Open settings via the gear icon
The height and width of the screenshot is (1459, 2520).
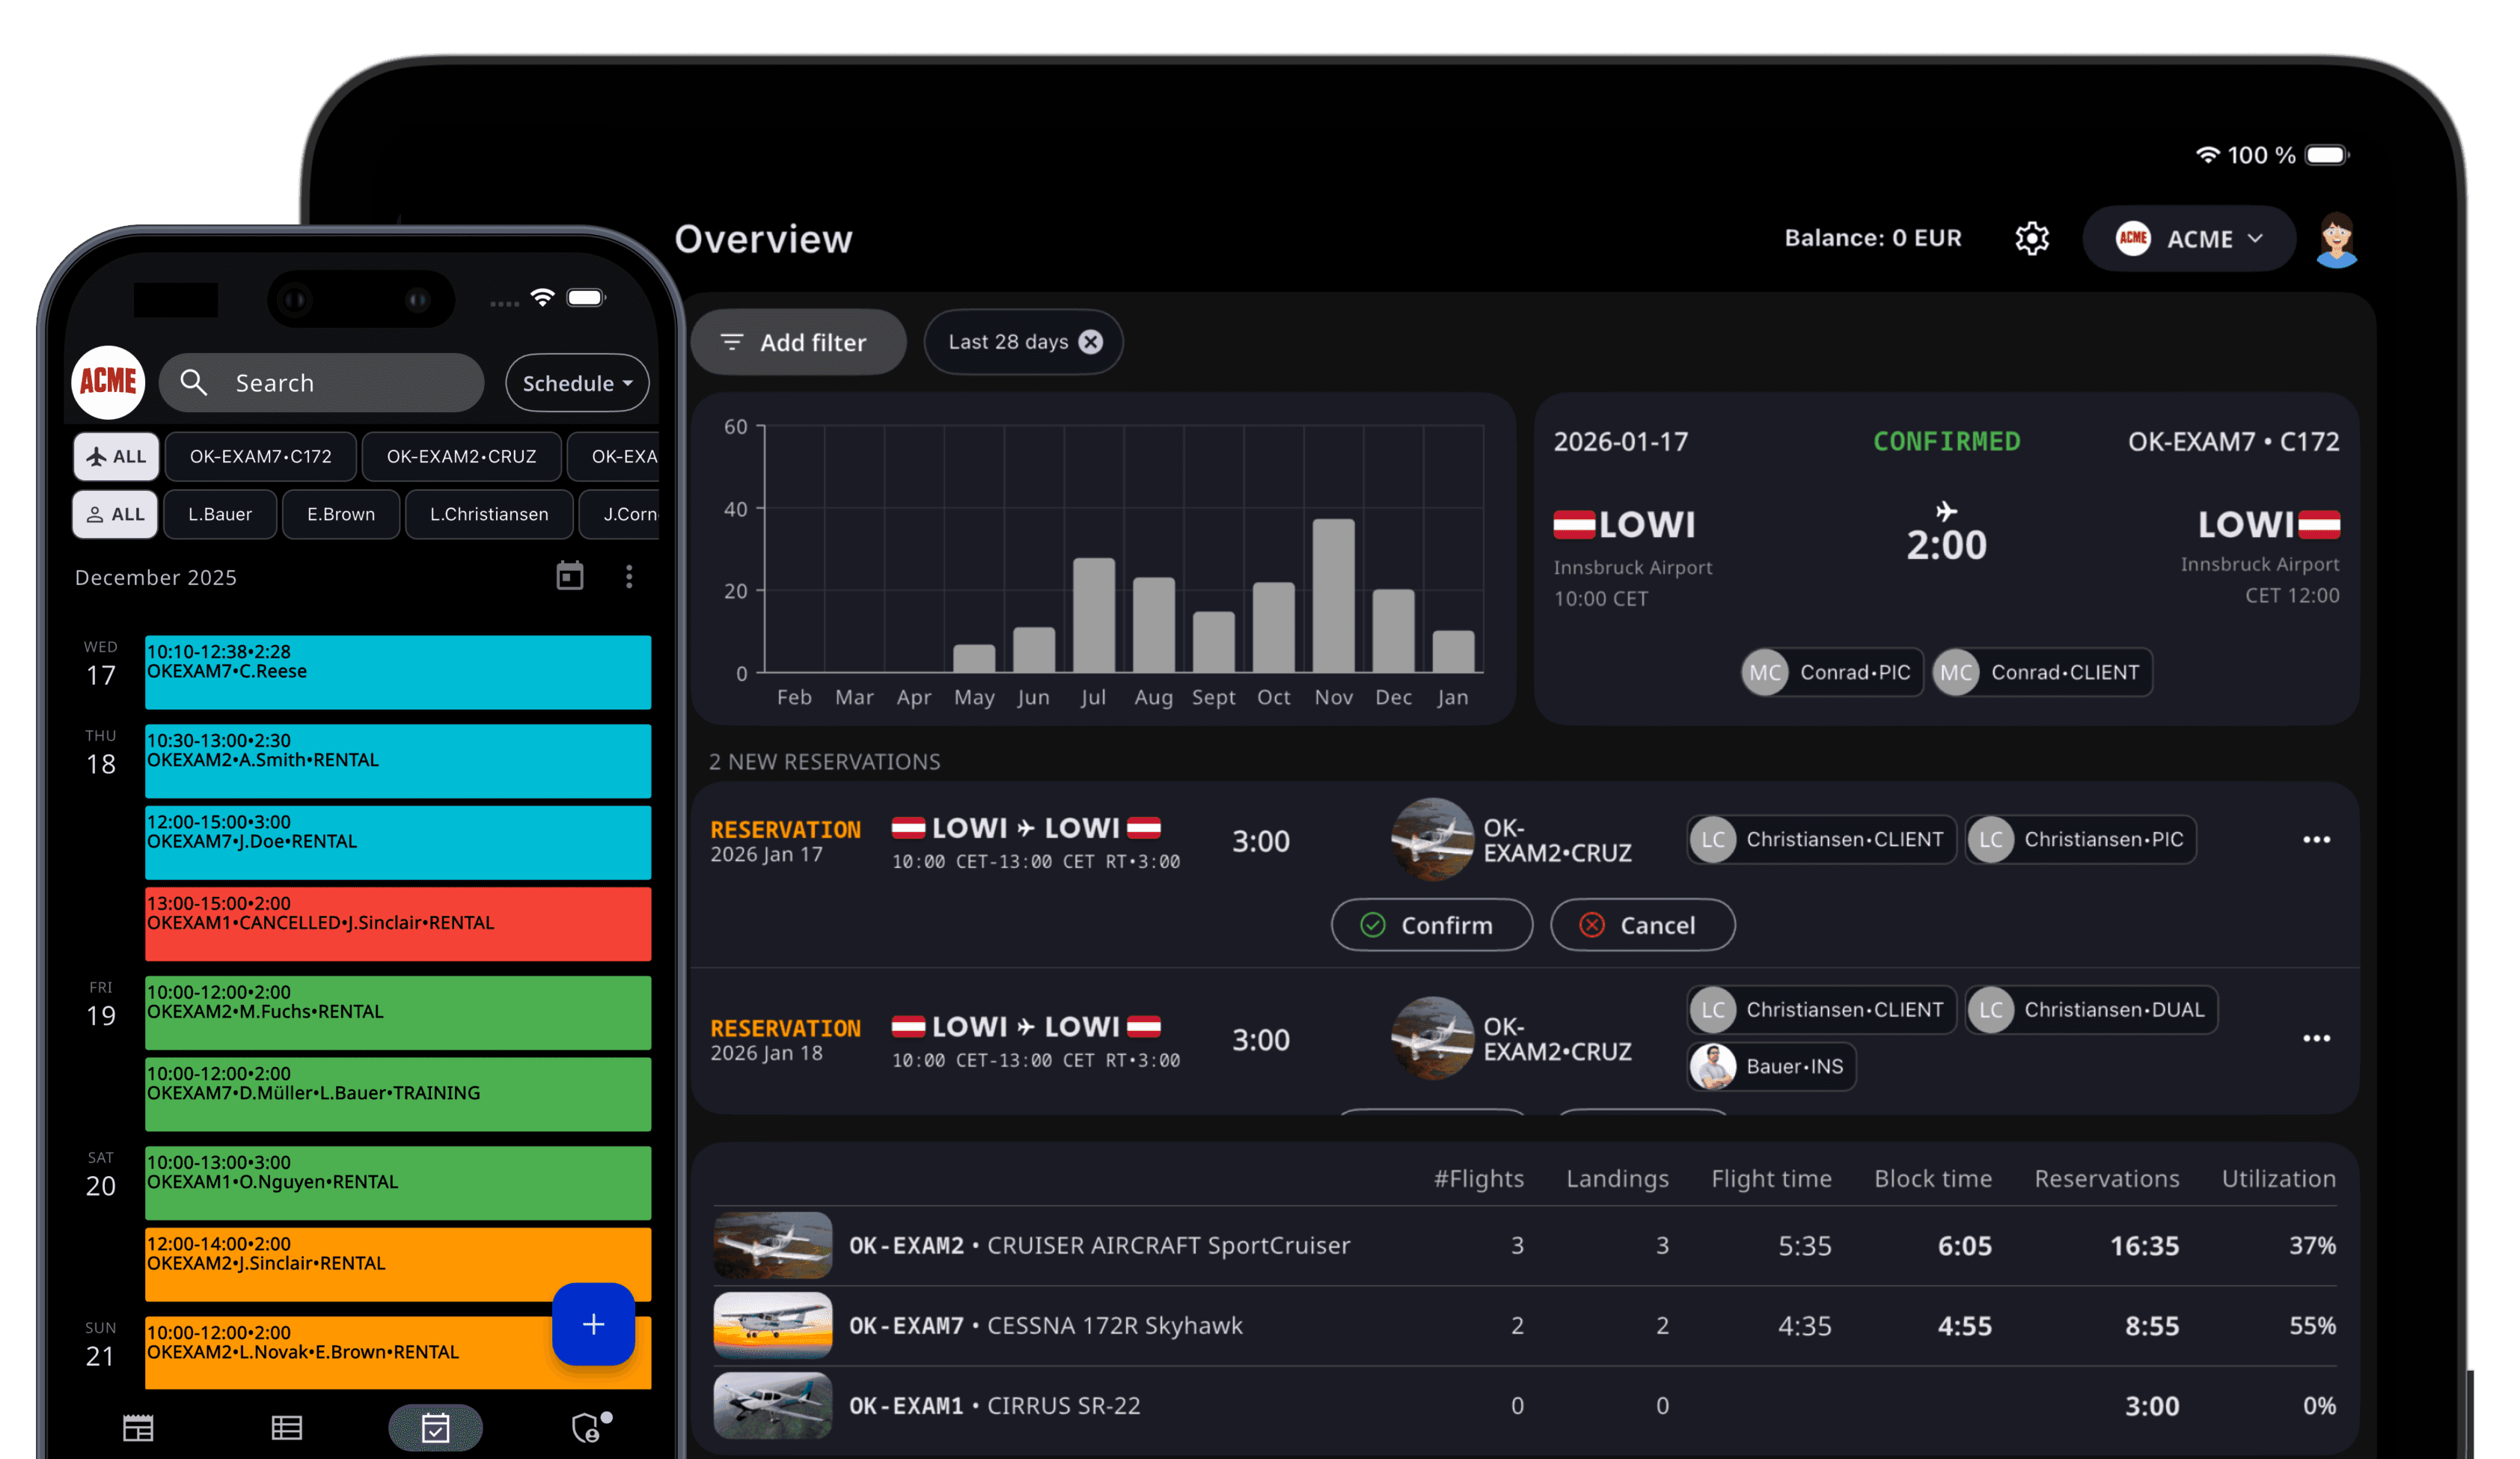[2031, 238]
